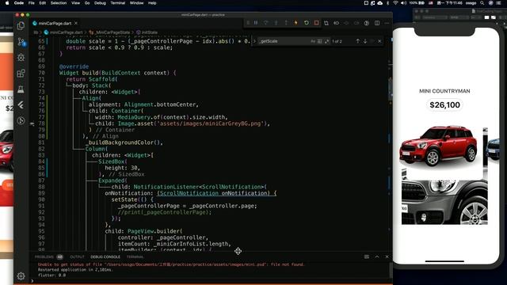Switch to the Problems panel tab
The width and height of the screenshot is (507, 285).
(x=44, y=256)
